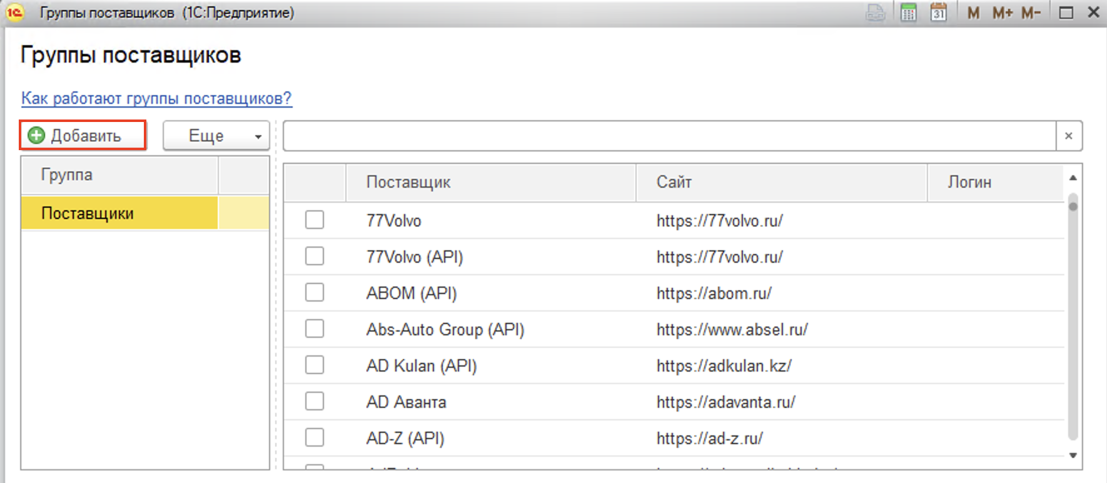Image resolution: width=1107 pixels, height=483 pixels.
Task: Clear the search field with the x button
Action: [x=1069, y=136]
